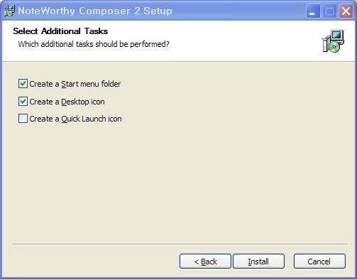357x280 pixels.
Task: Click the 'Select Additional Tasks' heading
Action: [60, 31]
